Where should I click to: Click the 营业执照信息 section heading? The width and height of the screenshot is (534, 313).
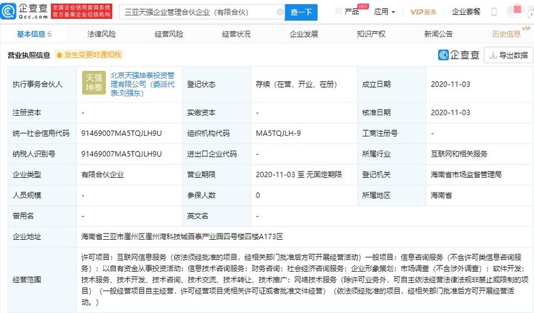(x=29, y=55)
